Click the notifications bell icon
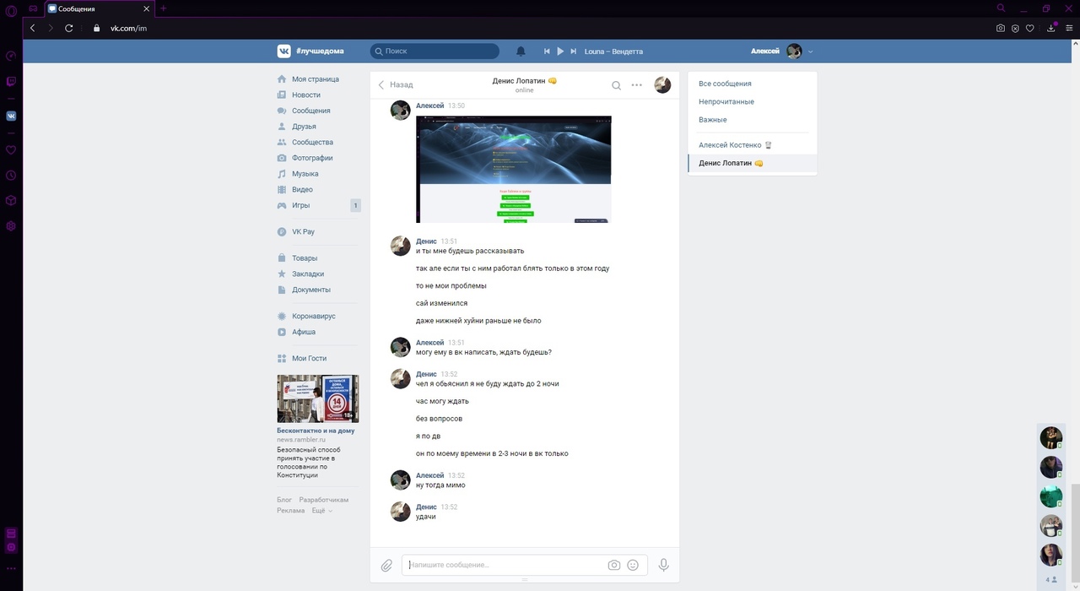1080x591 pixels. coord(521,52)
